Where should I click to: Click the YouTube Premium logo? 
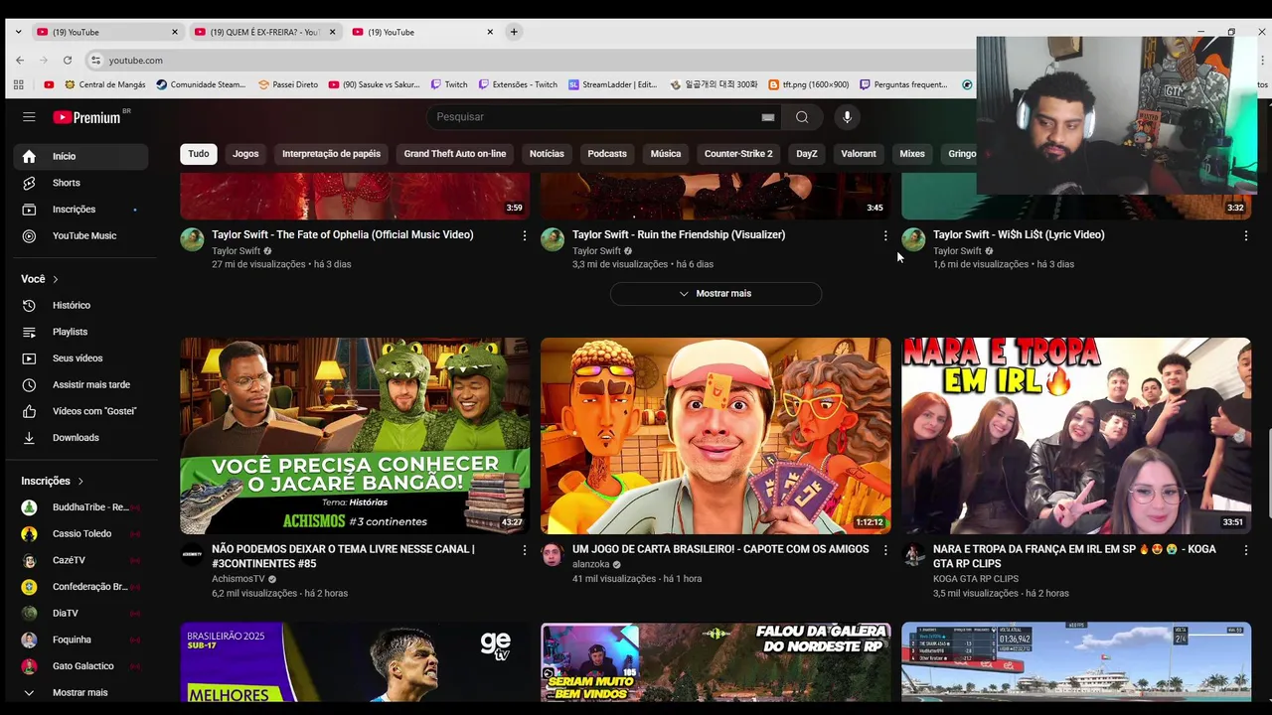(x=87, y=117)
